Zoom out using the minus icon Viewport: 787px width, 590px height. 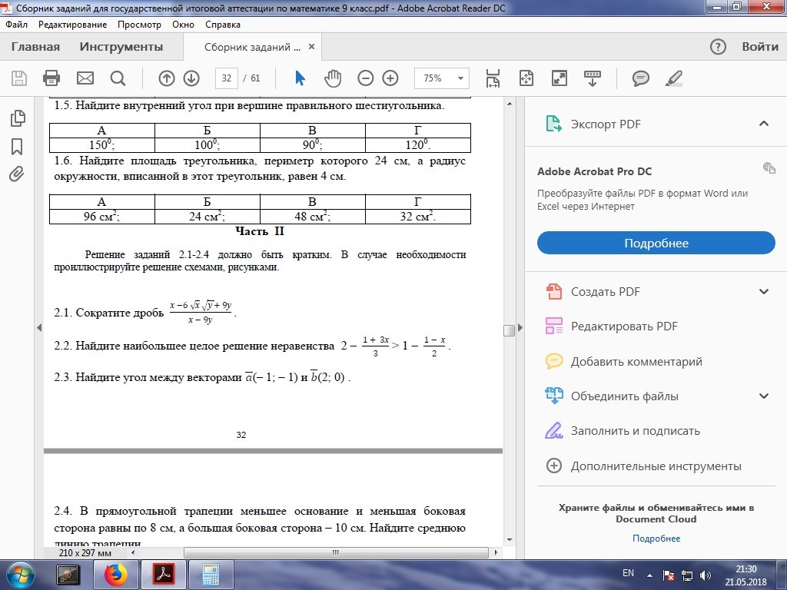(365, 78)
